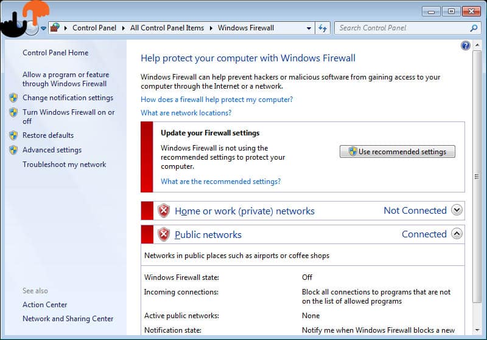
Task: Collapse Public networks section chevron
Action: (x=457, y=234)
